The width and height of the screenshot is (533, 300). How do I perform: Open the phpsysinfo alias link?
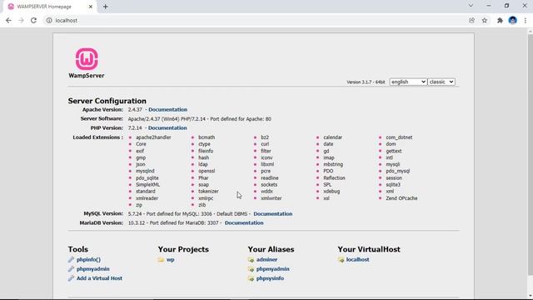tap(270, 278)
